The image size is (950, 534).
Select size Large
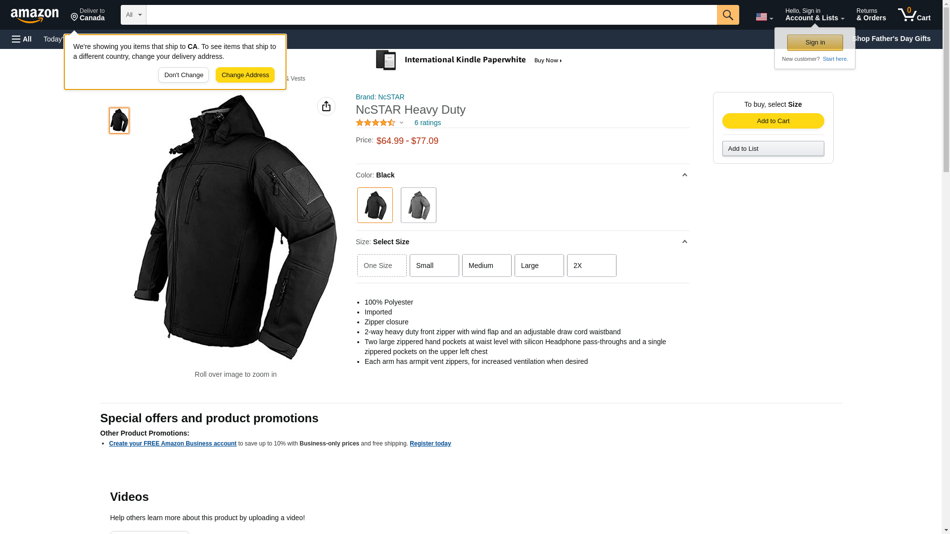coord(539,266)
